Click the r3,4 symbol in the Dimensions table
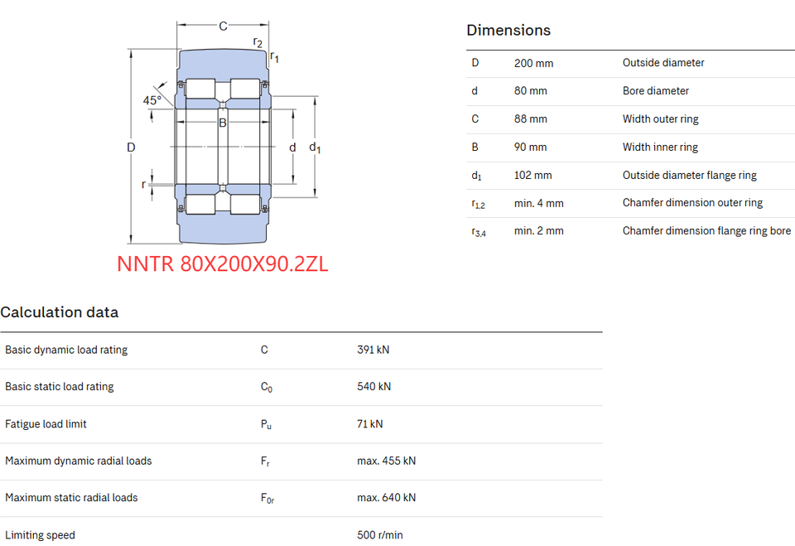795x546 pixels. click(x=478, y=232)
